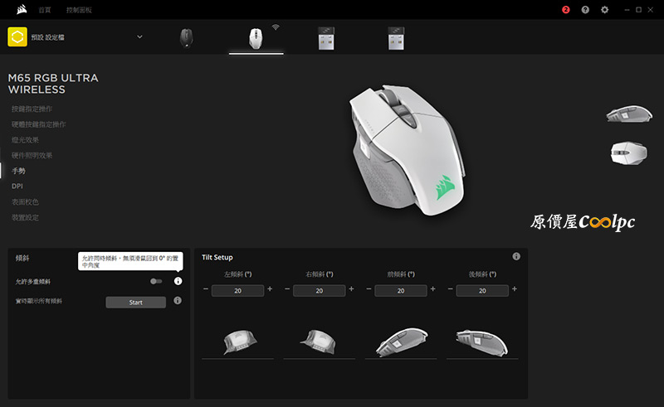Decrease 右傾斜 right tilt angle
This screenshot has height=407, width=664.
287,289
